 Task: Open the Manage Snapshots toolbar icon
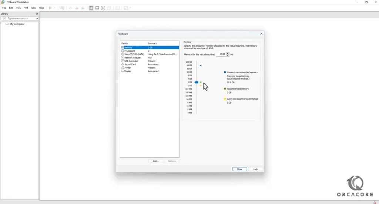coord(83,8)
